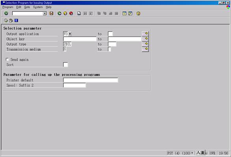This screenshot has width=231, height=157.
Task: Click the Print icon in toolbar
Action: click(79, 13)
